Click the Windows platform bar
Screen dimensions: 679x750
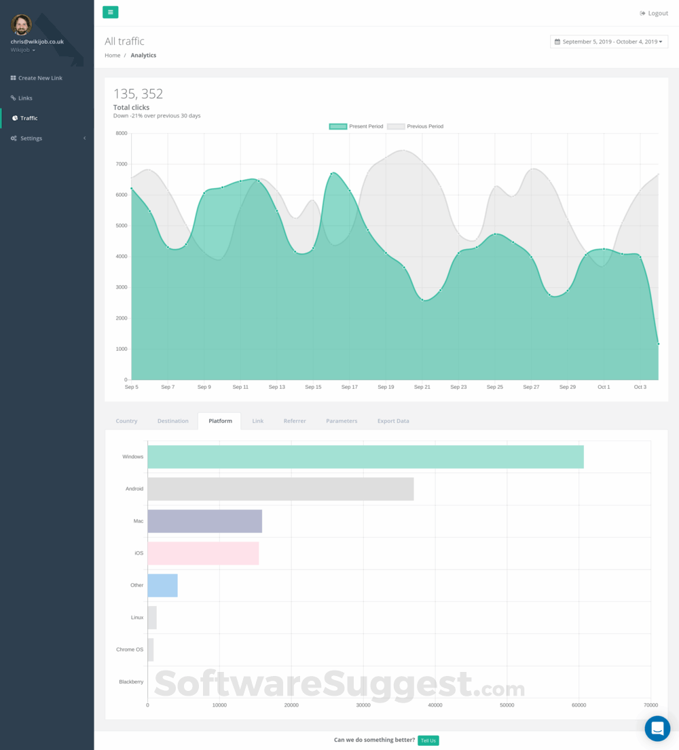tap(365, 456)
